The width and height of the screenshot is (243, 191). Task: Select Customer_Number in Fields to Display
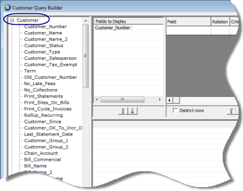[x=112, y=28]
